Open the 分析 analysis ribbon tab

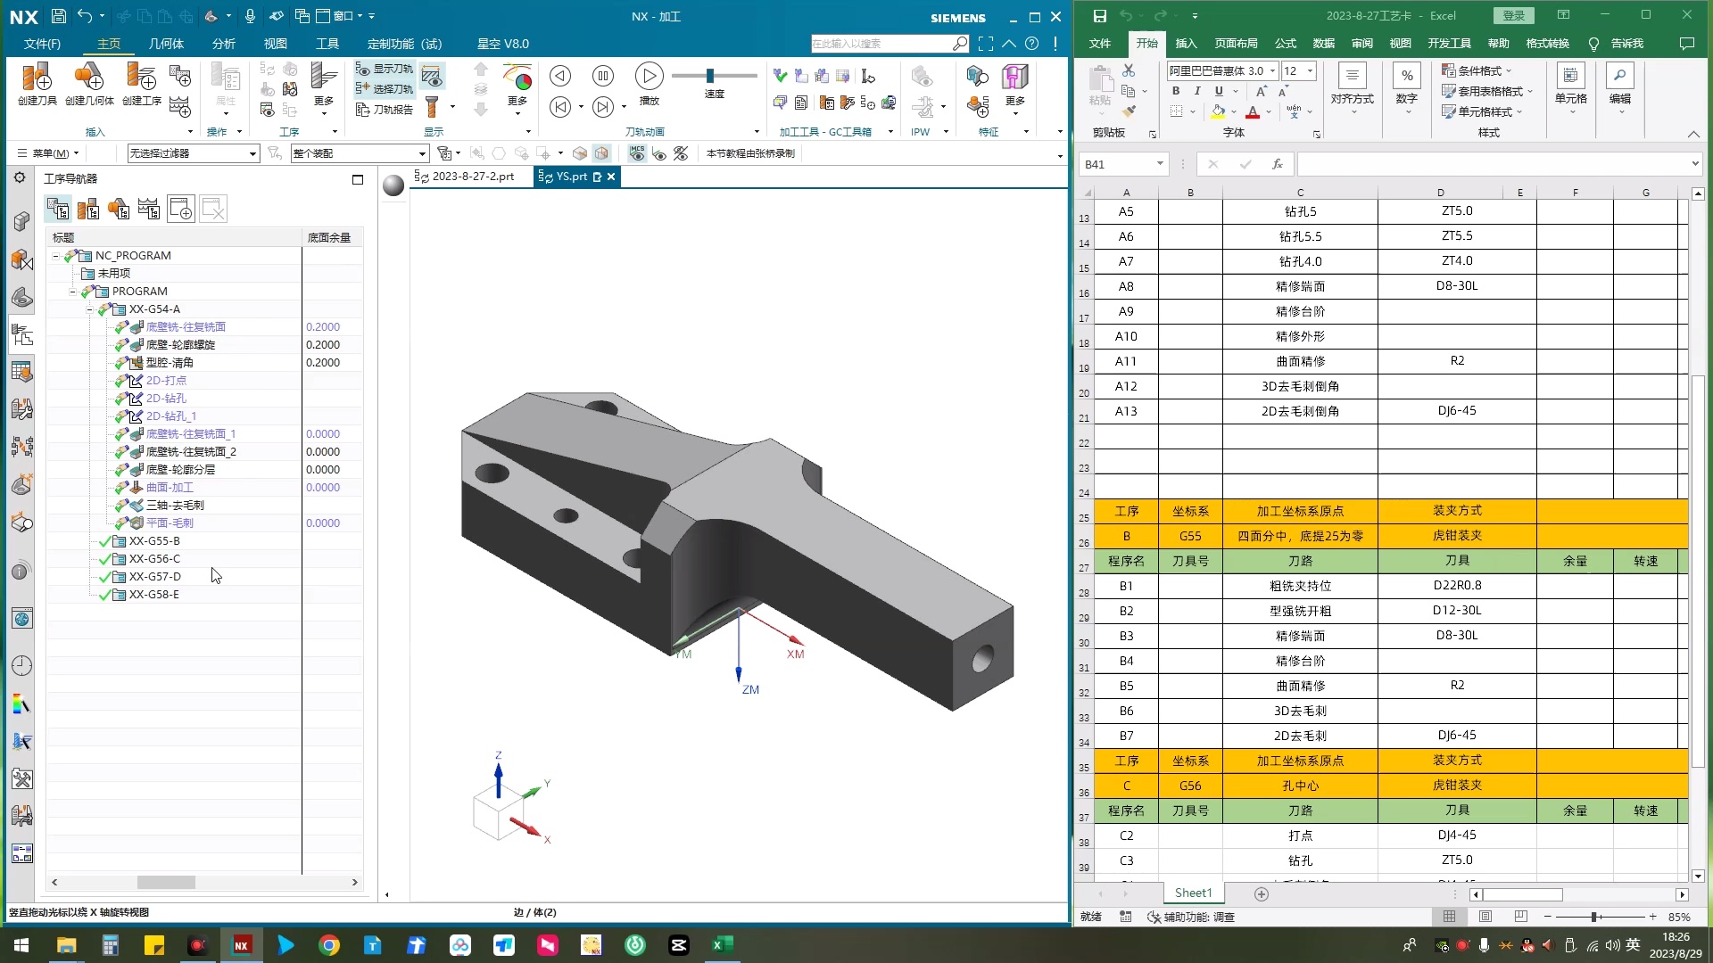click(x=223, y=44)
